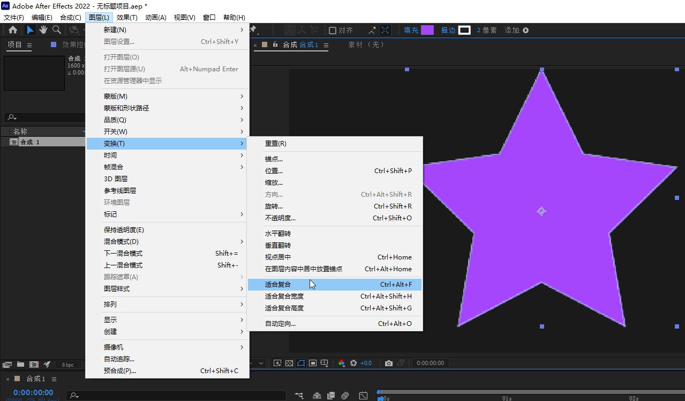Open the 项目 panel options menu
This screenshot has width=685, height=401.
point(29,45)
